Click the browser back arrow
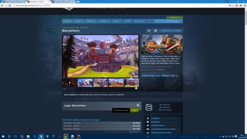The width and height of the screenshot is (247, 139). click(2, 5)
